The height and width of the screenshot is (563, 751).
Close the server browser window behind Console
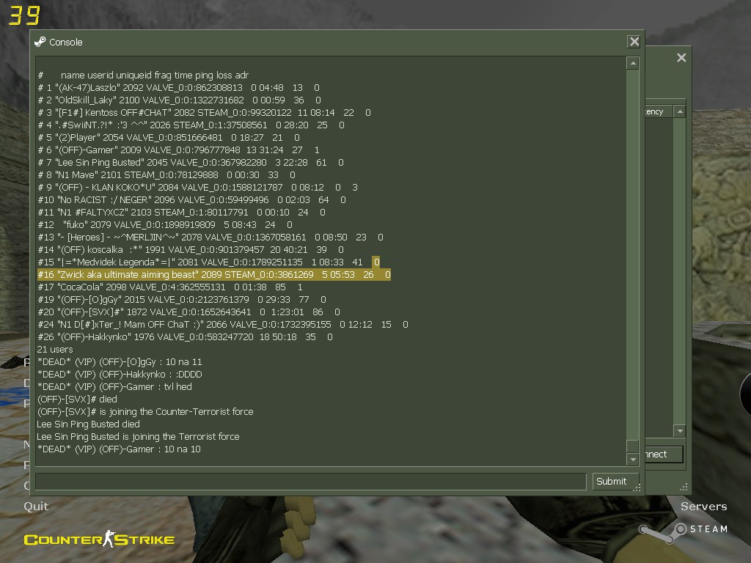681,58
